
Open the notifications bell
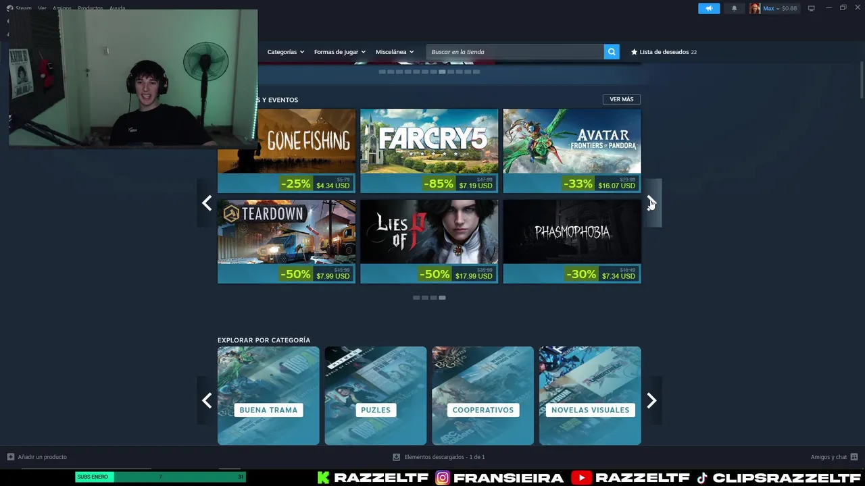click(x=734, y=8)
